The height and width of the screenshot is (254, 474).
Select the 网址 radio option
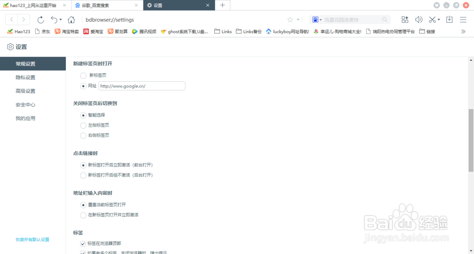83,86
